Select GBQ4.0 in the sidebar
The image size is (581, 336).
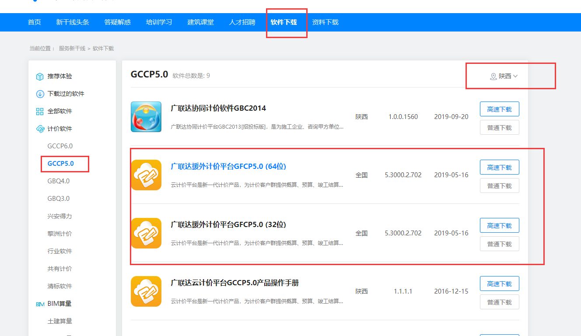(x=59, y=181)
